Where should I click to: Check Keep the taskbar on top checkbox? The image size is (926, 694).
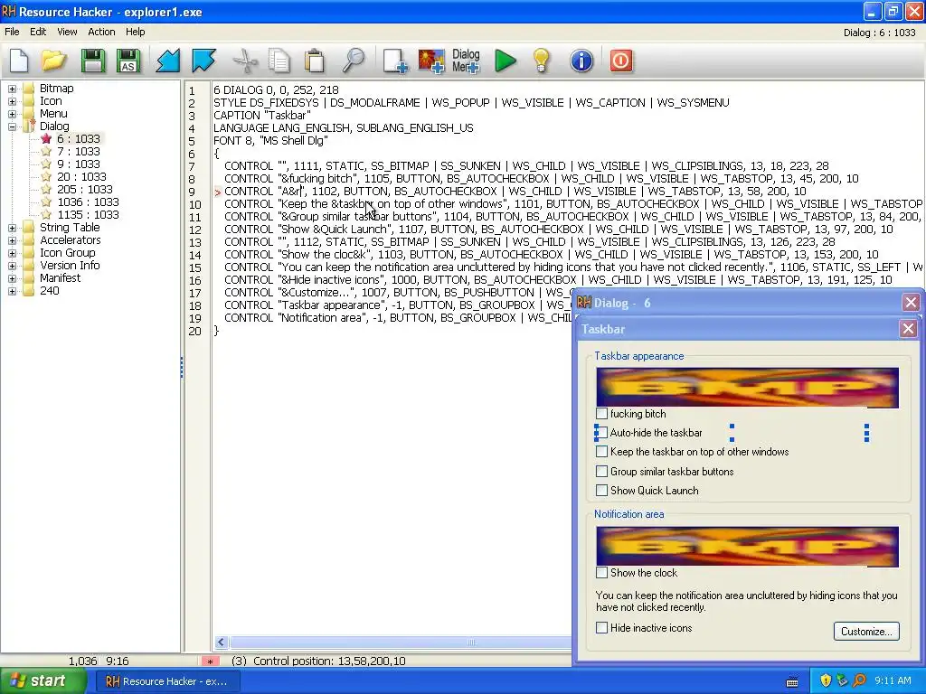point(601,452)
